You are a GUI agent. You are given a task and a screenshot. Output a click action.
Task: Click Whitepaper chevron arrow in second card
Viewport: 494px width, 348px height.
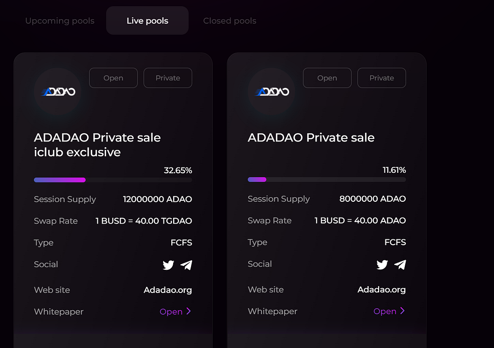click(x=402, y=311)
